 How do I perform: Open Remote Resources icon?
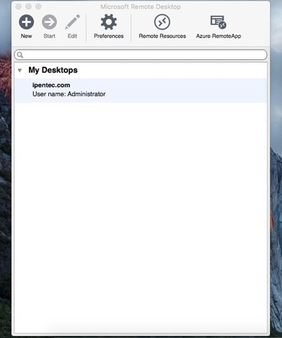pos(162,22)
